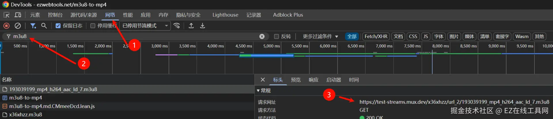Open the 时间 details tab
553x119 pixels.
coord(354,80)
